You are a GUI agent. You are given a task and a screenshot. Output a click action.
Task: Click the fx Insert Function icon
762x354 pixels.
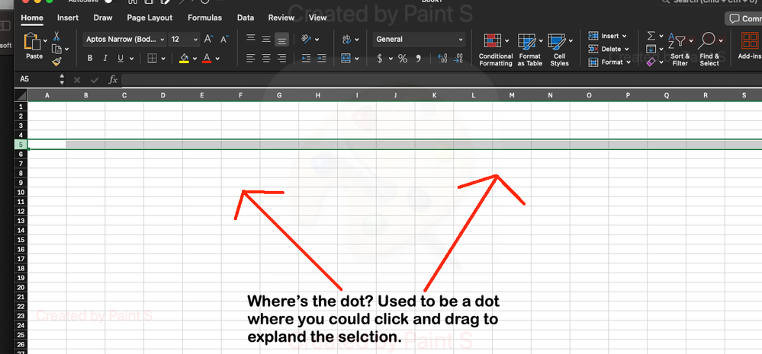tap(113, 79)
